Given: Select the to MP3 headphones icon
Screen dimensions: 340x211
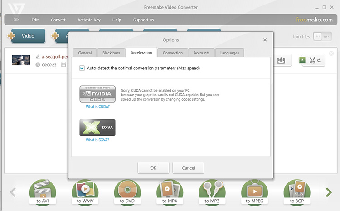Looking at the screenshot, I should pyautogui.click(x=212, y=192).
